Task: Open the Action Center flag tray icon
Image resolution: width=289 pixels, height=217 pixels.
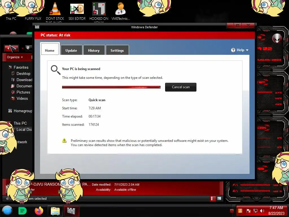Action: [x=248, y=211]
